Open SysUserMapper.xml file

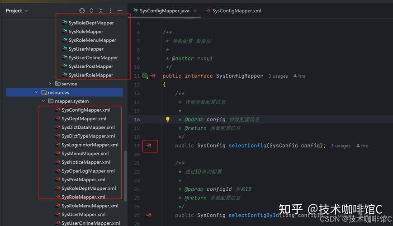pyautogui.click(x=84, y=215)
